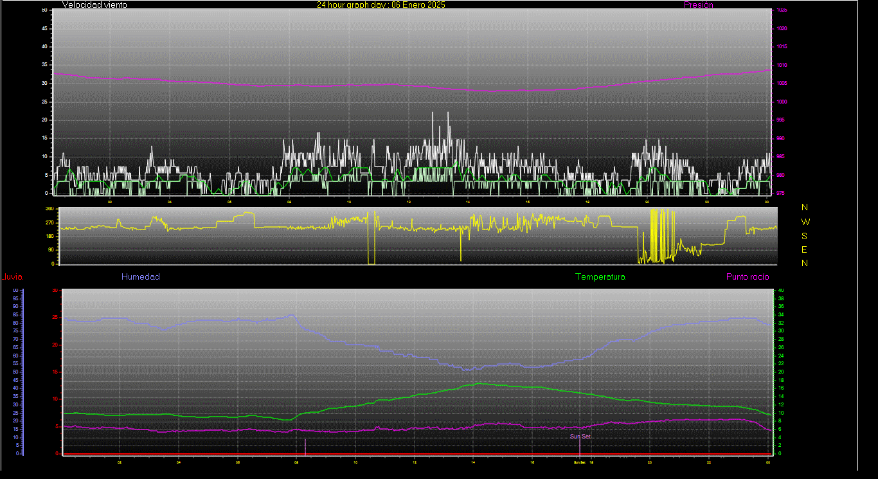Viewport: 878px width, 479px height.
Task: Click the 360 value on the wind direction axis
Action: 48,209
